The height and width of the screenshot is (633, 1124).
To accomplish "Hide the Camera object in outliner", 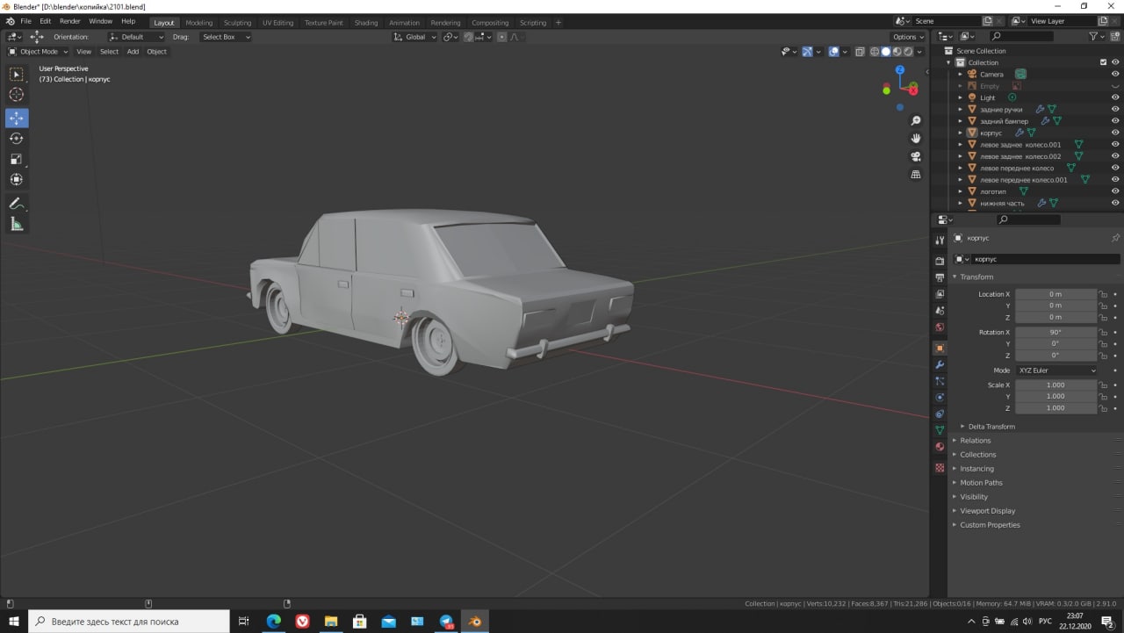I will point(1115,75).
